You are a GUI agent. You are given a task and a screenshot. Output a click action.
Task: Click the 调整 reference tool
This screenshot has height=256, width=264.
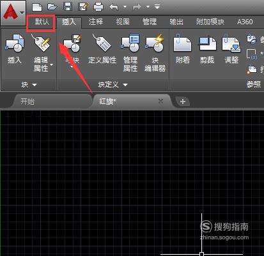pos(231,49)
